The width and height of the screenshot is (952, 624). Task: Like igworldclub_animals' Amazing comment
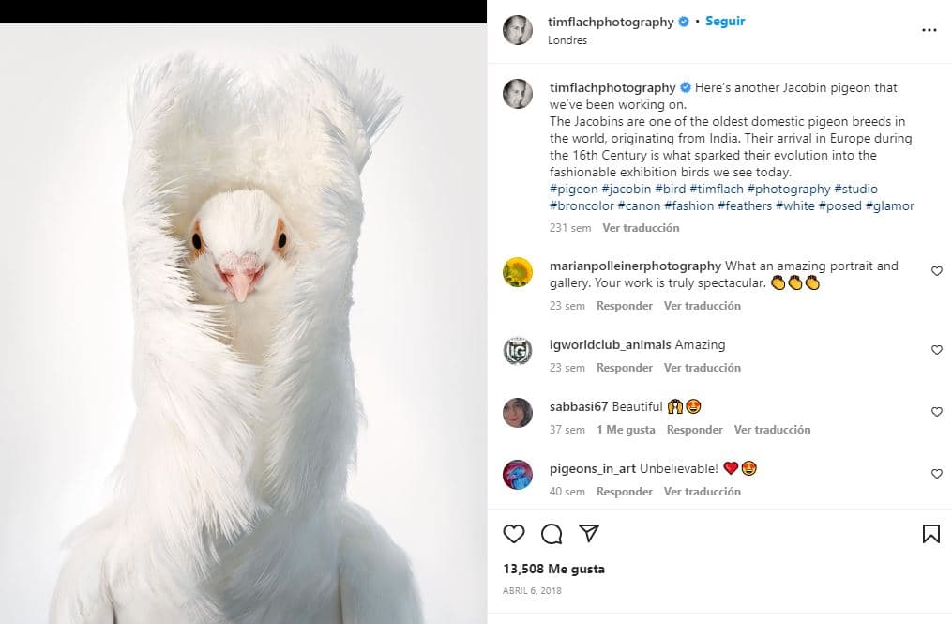[x=936, y=350]
